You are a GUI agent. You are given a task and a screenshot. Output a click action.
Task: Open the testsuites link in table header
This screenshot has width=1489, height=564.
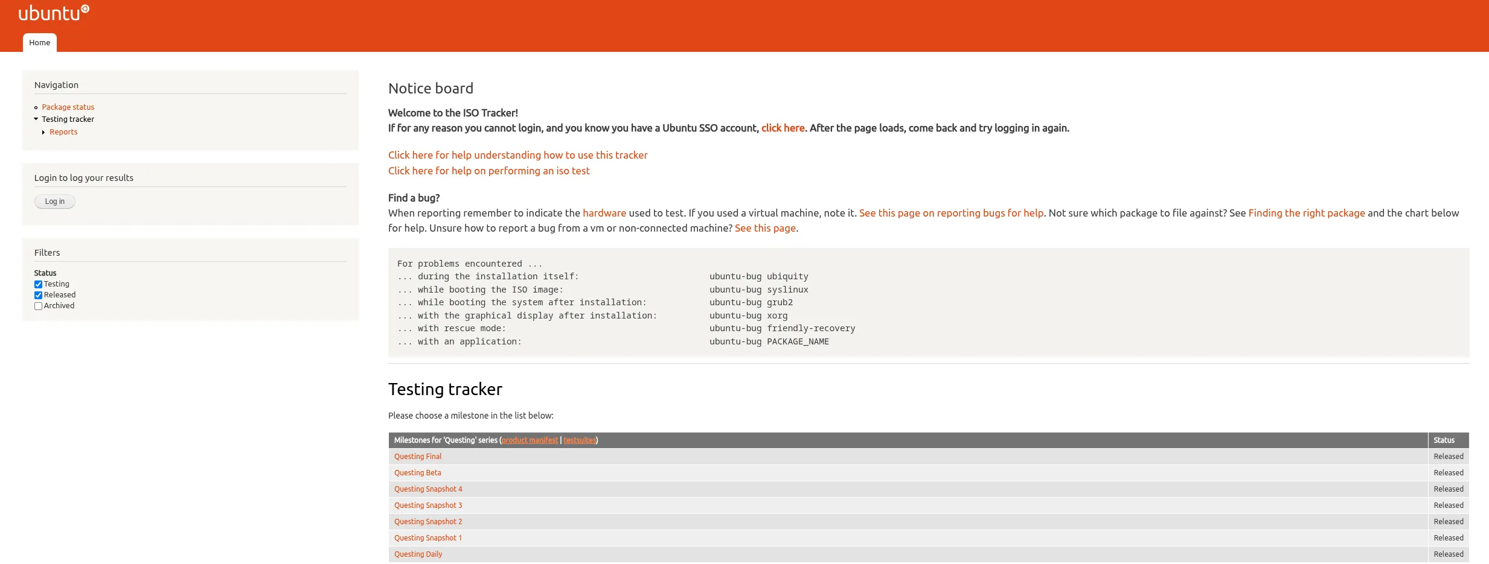point(580,440)
